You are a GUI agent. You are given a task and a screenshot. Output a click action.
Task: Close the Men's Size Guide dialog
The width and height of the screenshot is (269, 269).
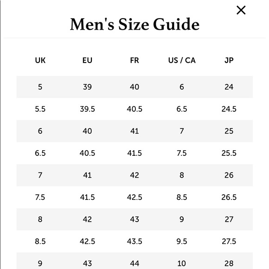(x=241, y=10)
